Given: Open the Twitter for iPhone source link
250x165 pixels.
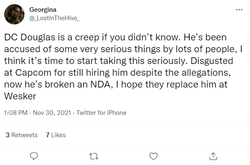Looking at the screenshot, I should pyautogui.click(x=101, y=113).
